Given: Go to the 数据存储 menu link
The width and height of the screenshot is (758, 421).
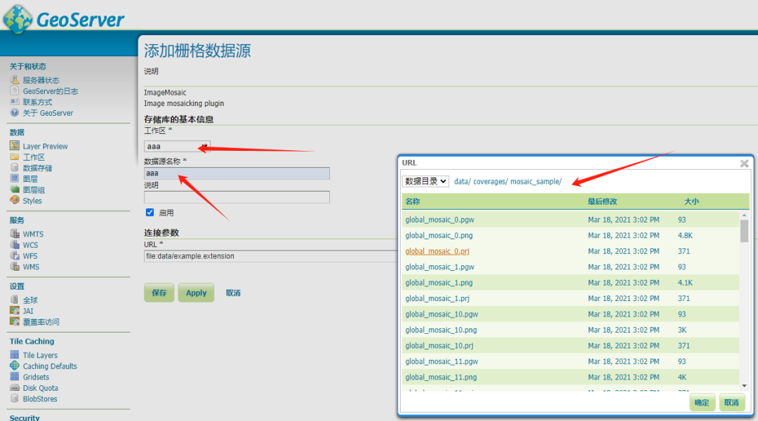Looking at the screenshot, I should 37,168.
